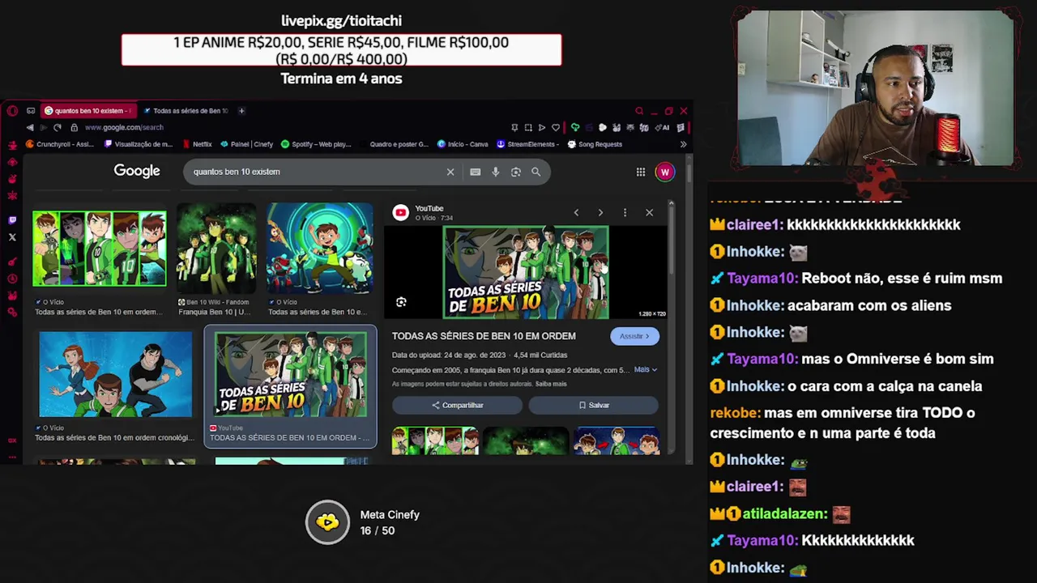
Task: Select the highlighted YouTube 'TODAS AS SÉRIES' thumbnail
Action: pos(290,374)
